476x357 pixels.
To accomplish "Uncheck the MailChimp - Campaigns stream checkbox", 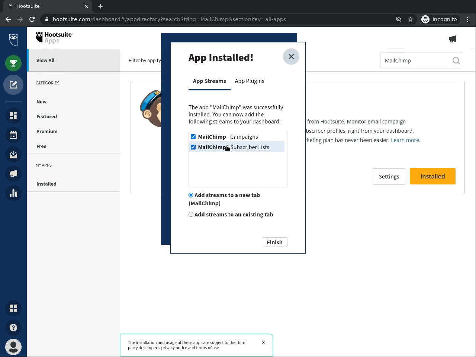I will (193, 137).
